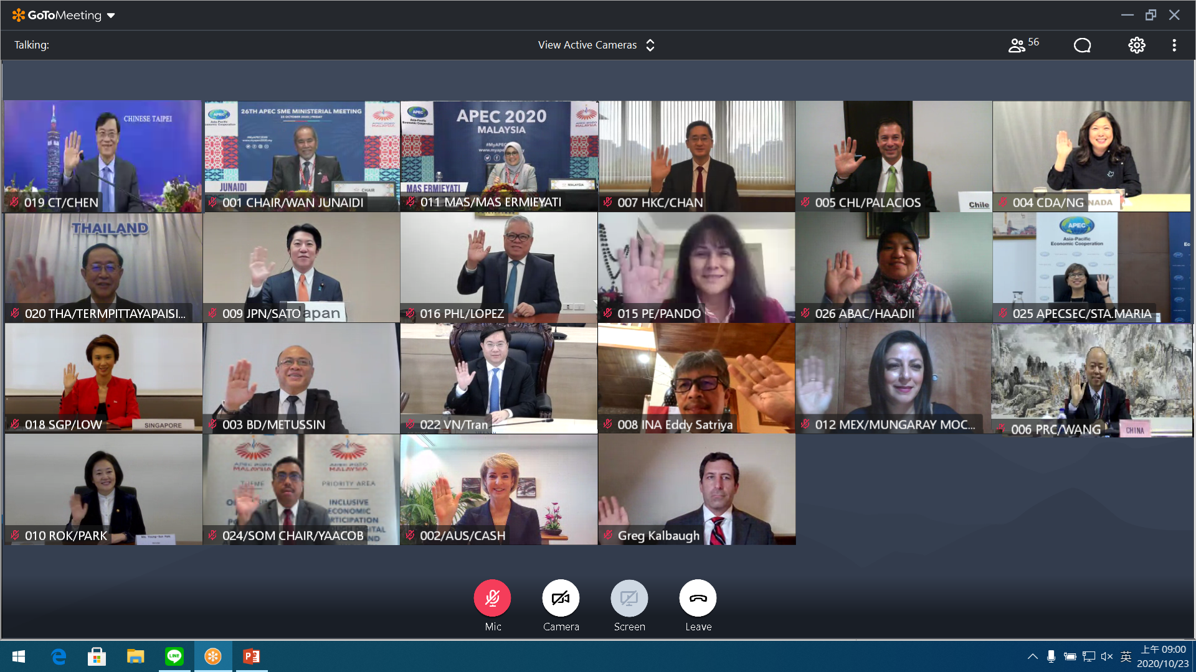The width and height of the screenshot is (1196, 672).
Task: Open the chat bubble icon
Action: [x=1082, y=45]
